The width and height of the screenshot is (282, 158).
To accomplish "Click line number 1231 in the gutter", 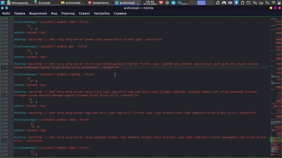I will point(4,64).
